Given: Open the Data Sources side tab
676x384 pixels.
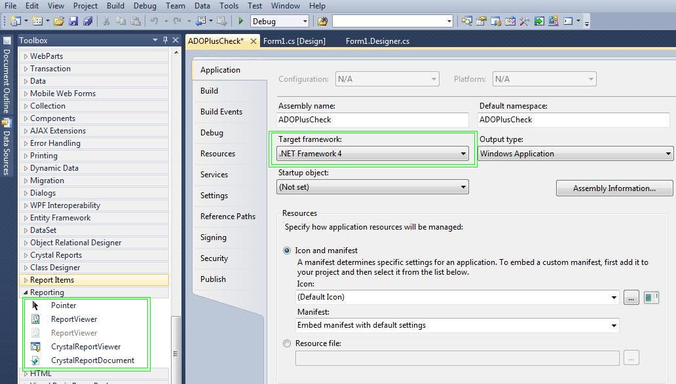Looking at the screenshot, I should pos(7,147).
